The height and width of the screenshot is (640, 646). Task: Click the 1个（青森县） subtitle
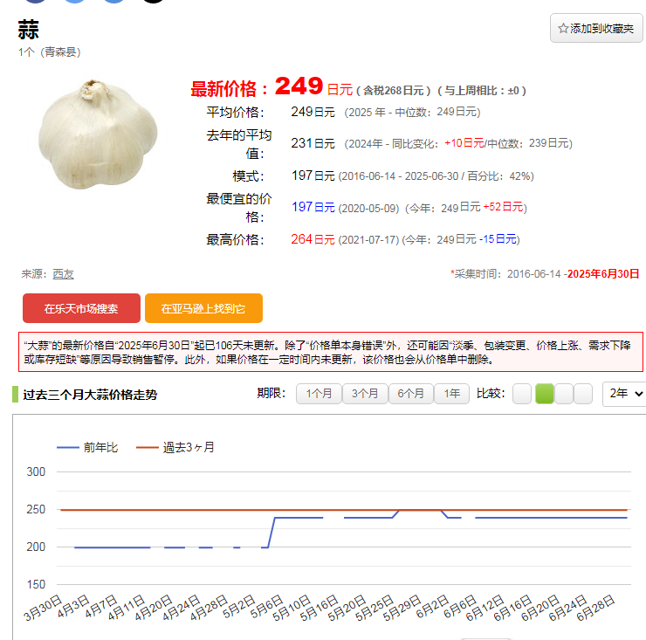50,52
